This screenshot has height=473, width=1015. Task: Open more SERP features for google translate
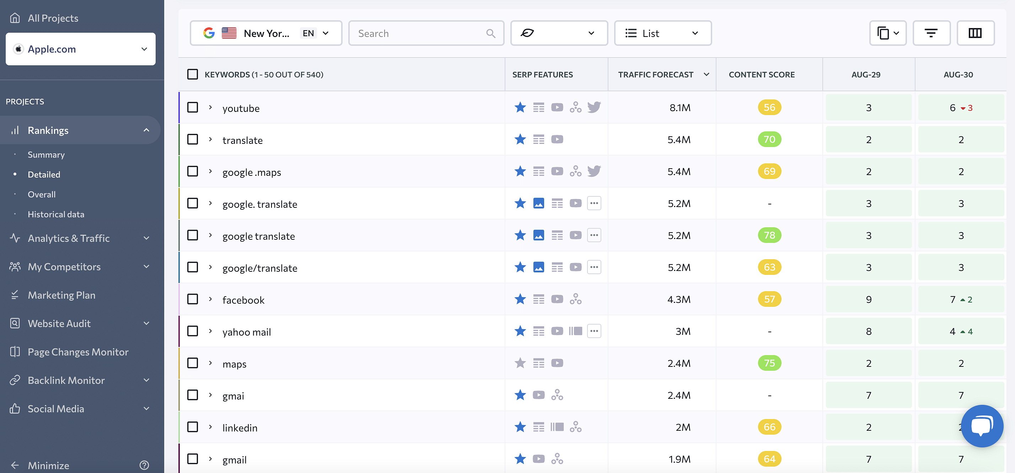[594, 235]
